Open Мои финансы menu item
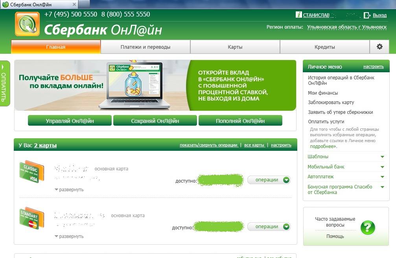The width and height of the screenshot is (396, 258). point(323,93)
